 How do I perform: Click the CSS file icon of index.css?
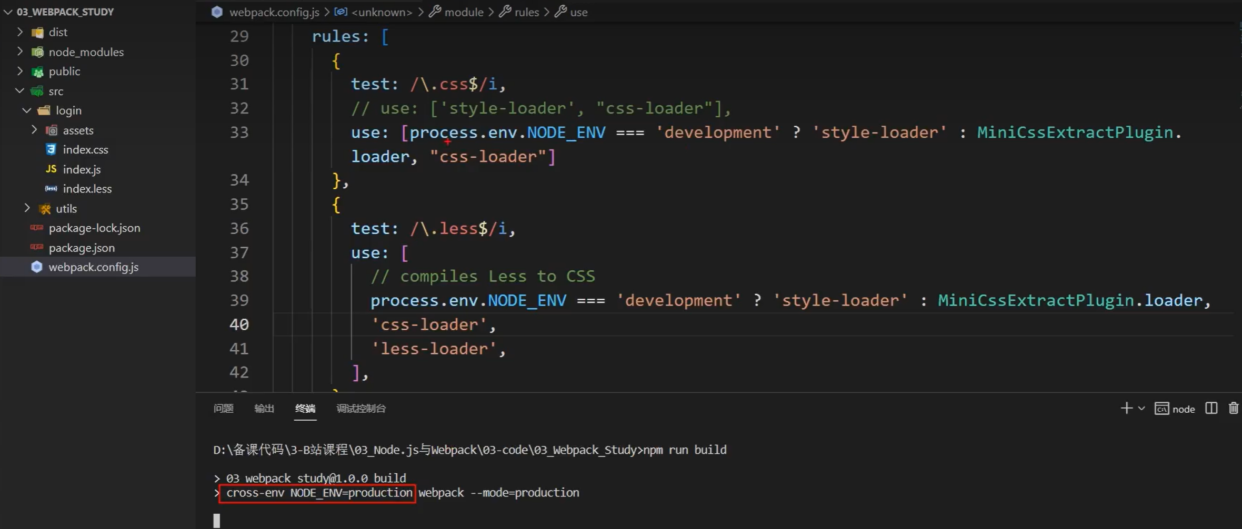coord(51,149)
